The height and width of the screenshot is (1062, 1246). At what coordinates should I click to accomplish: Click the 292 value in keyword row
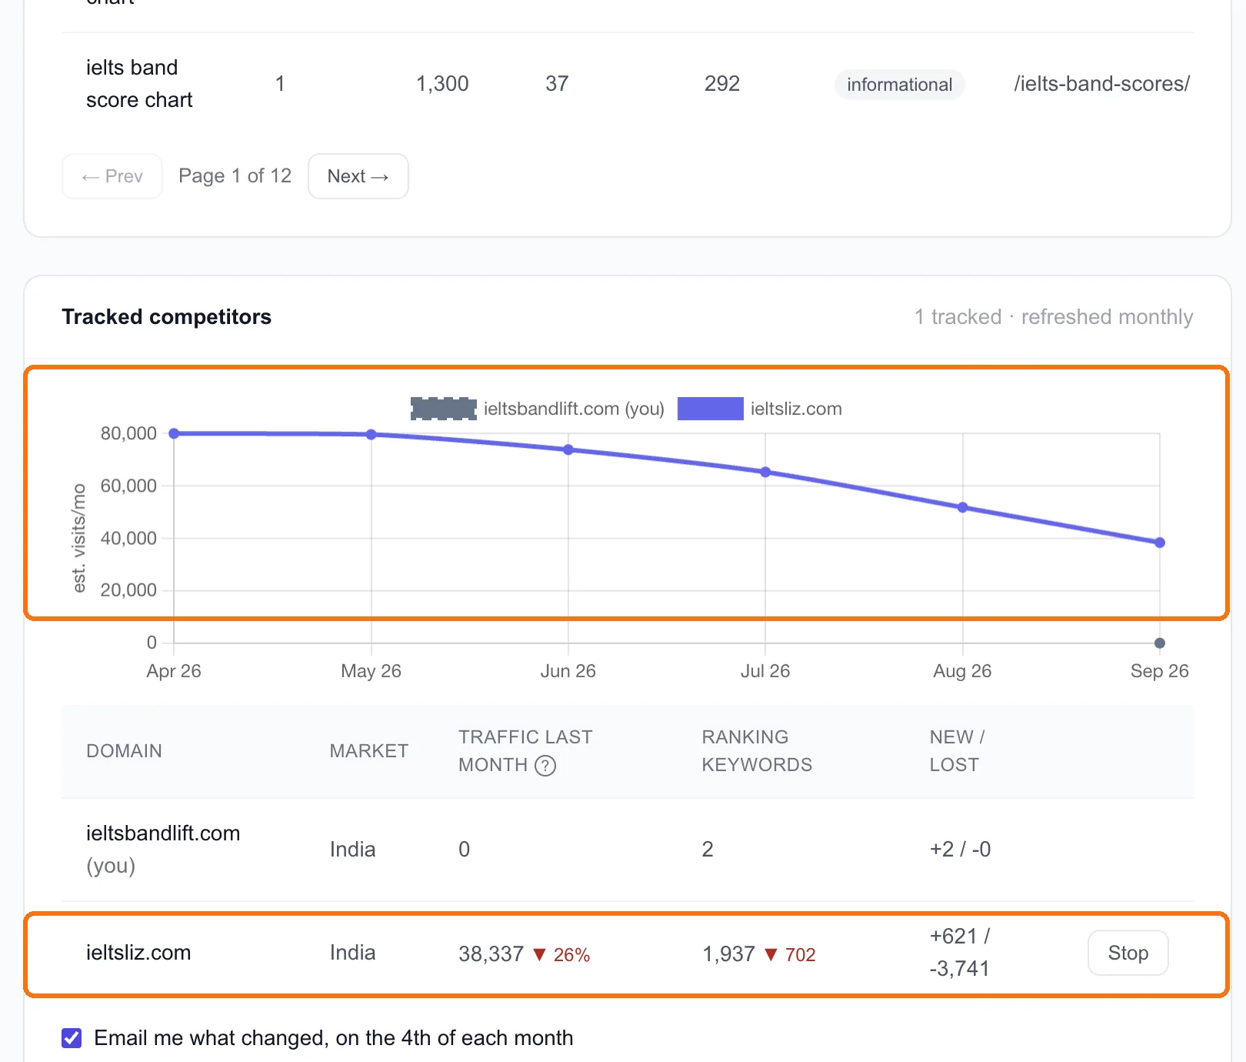coord(722,84)
